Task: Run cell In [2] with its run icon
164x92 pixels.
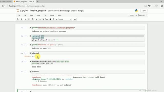Action: (x=30, y=28)
